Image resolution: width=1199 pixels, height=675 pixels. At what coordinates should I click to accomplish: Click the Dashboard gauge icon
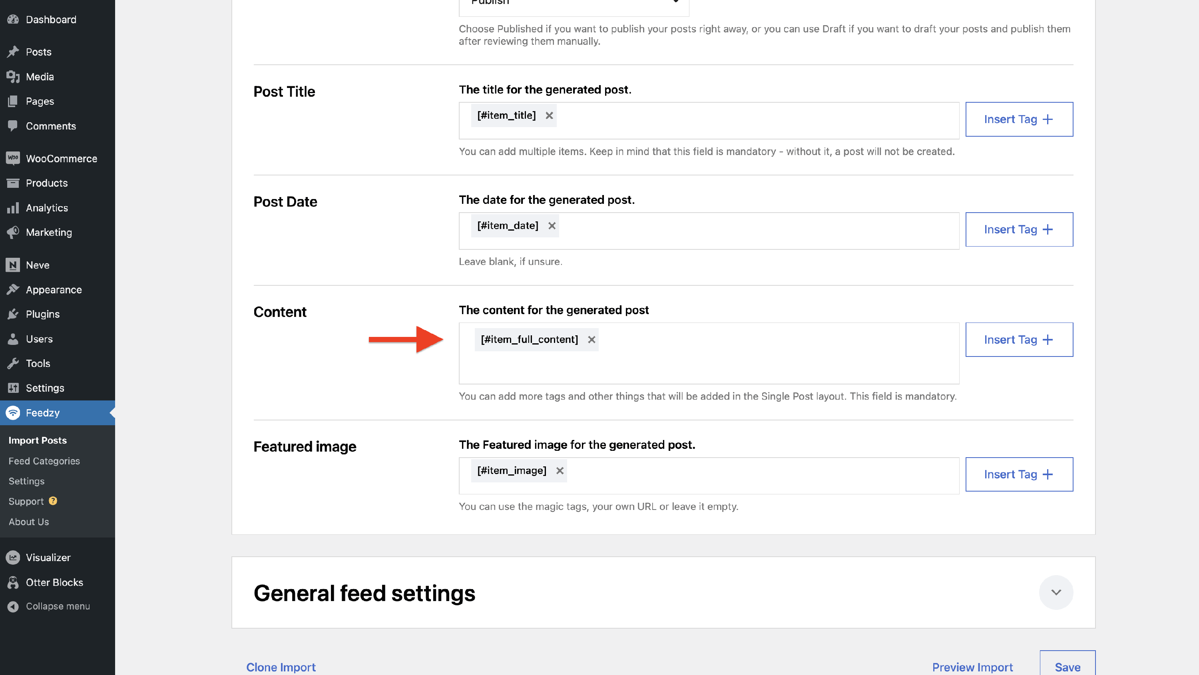point(13,20)
